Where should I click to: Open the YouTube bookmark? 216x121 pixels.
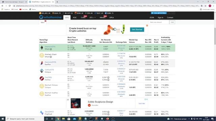click(x=24, y=9)
